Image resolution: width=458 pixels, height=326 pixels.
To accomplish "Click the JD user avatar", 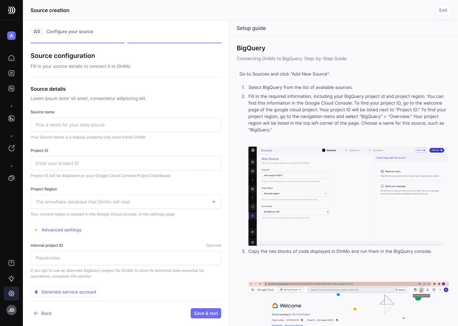I will click(x=11, y=310).
